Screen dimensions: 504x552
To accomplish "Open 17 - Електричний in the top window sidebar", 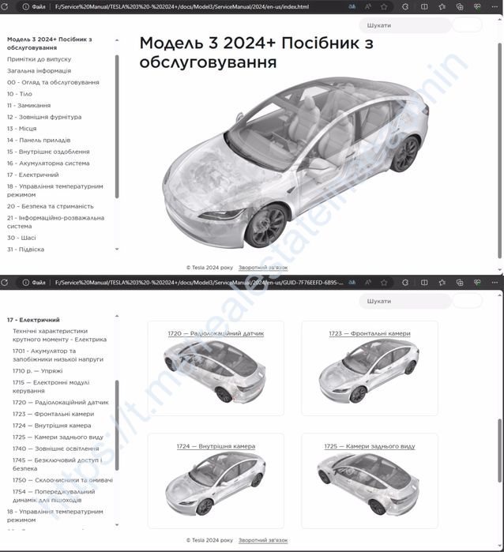I will point(32,175).
